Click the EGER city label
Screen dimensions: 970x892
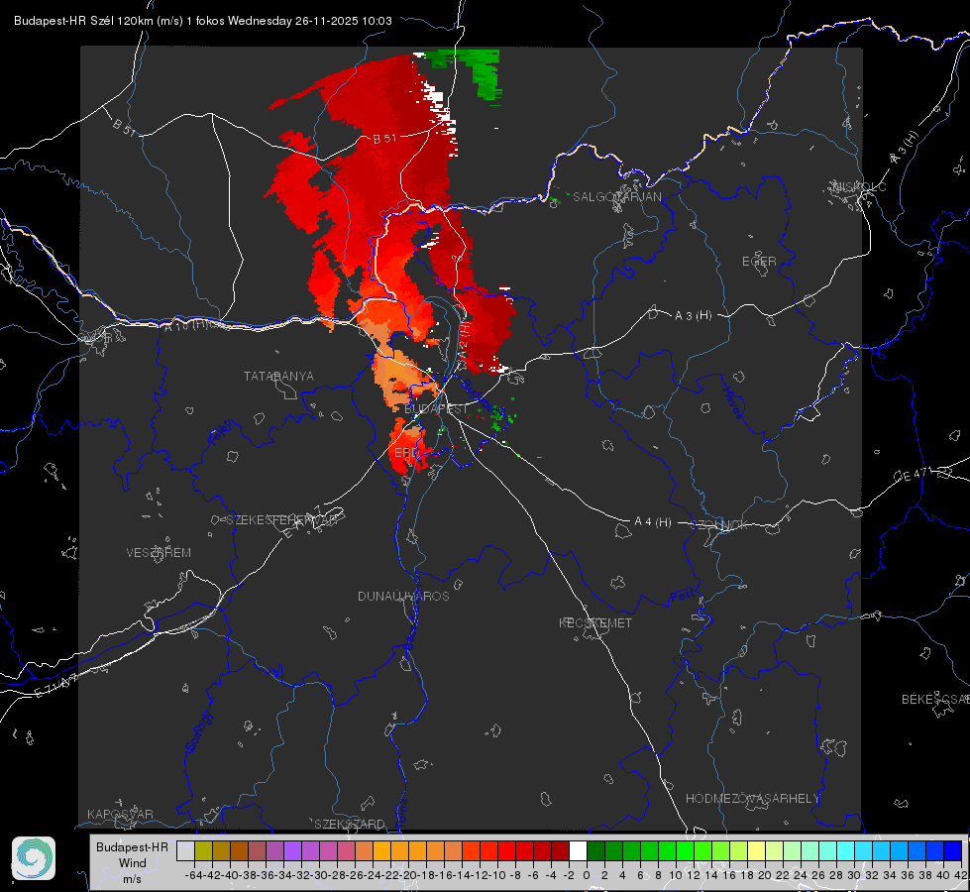coord(759,262)
